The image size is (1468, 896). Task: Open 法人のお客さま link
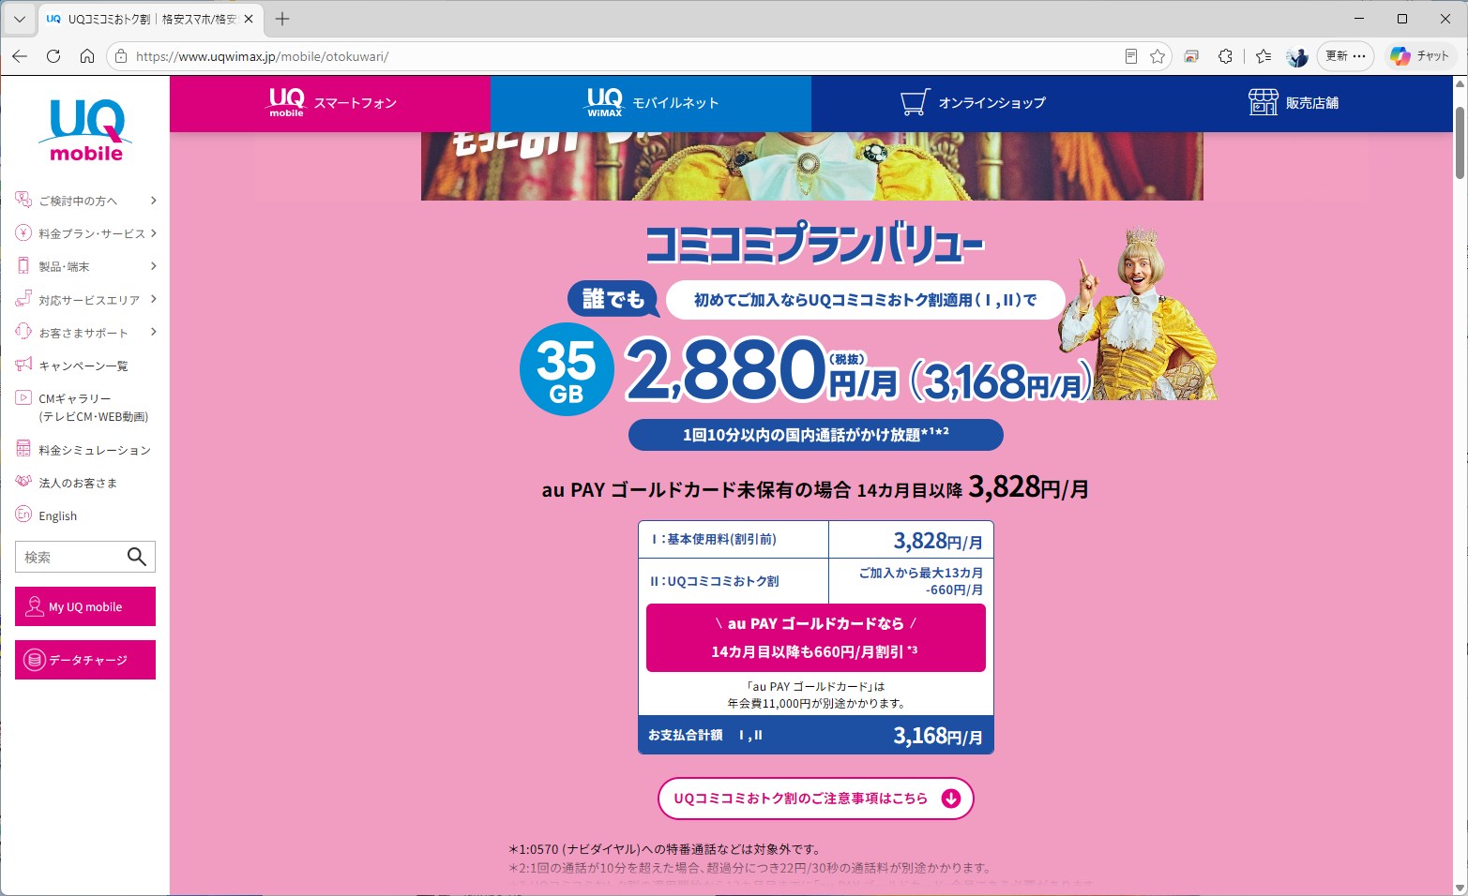[x=78, y=483]
